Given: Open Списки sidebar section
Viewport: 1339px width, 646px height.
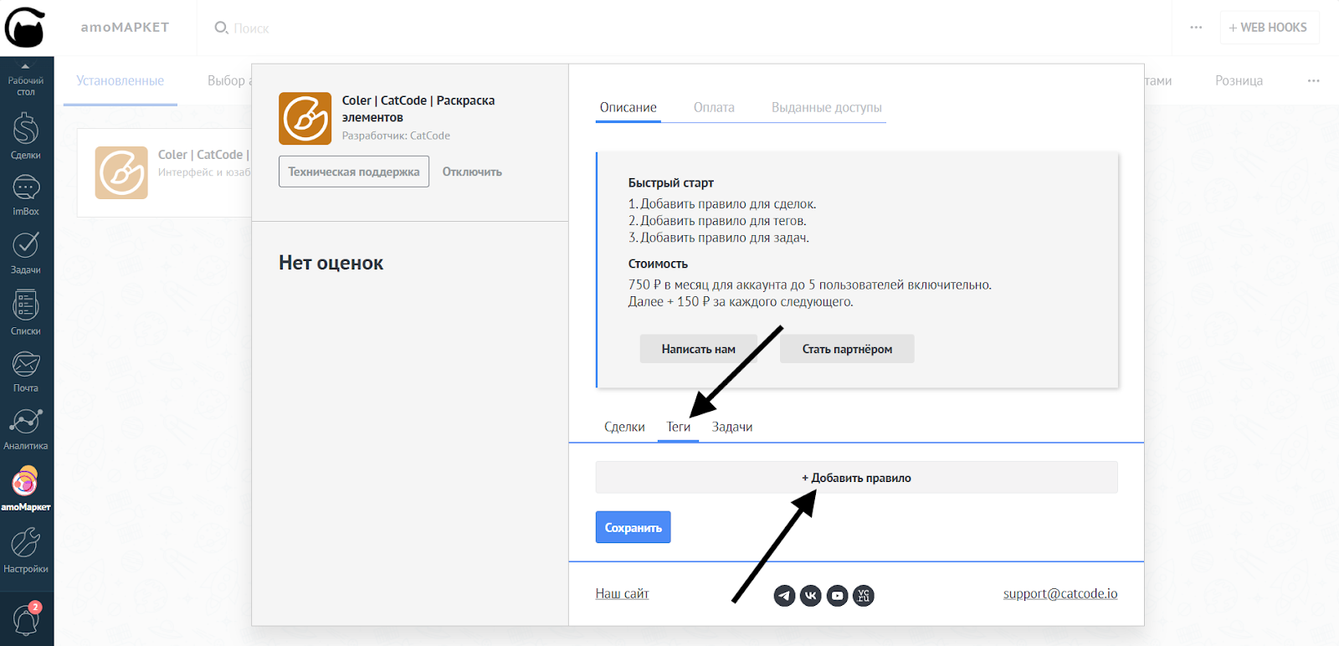Looking at the screenshot, I should click(x=26, y=311).
